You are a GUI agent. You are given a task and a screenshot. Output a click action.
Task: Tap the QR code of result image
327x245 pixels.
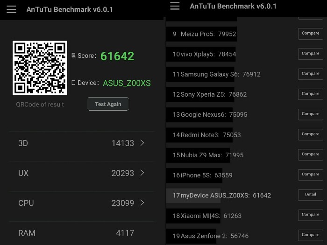(40, 68)
